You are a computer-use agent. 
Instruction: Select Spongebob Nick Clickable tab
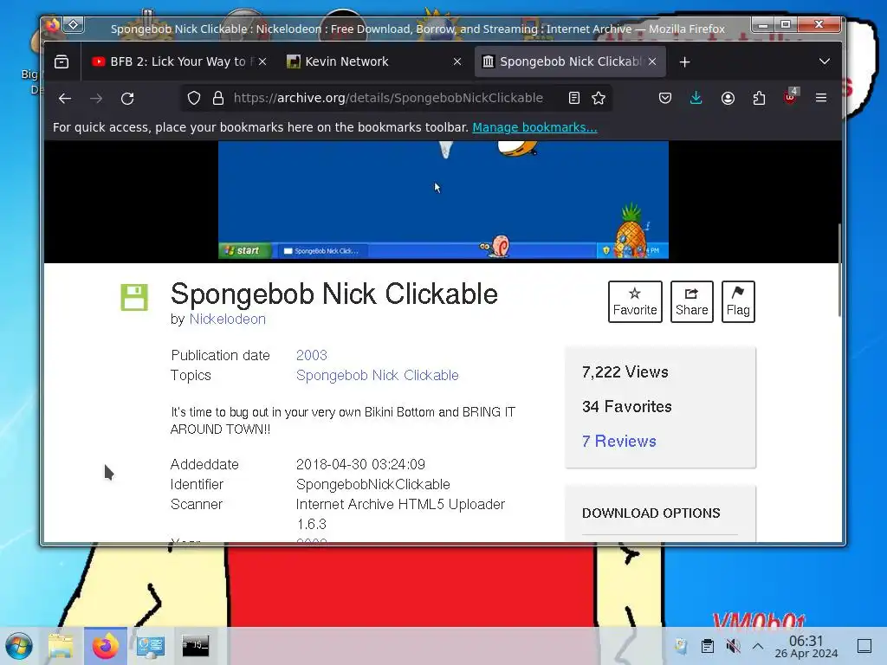pyautogui.click(x=569, y=61)
